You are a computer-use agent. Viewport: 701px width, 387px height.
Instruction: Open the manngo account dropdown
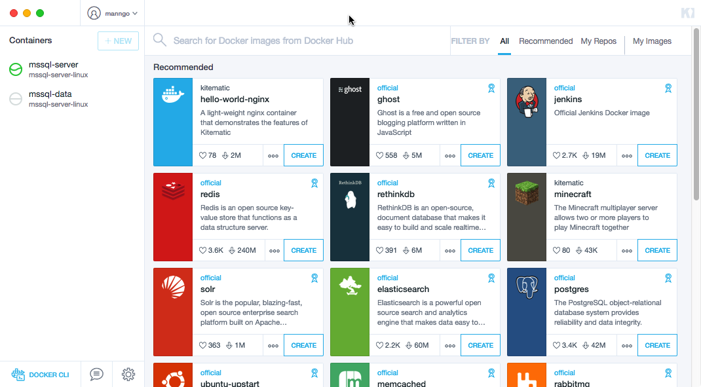[x=113, y=13]
